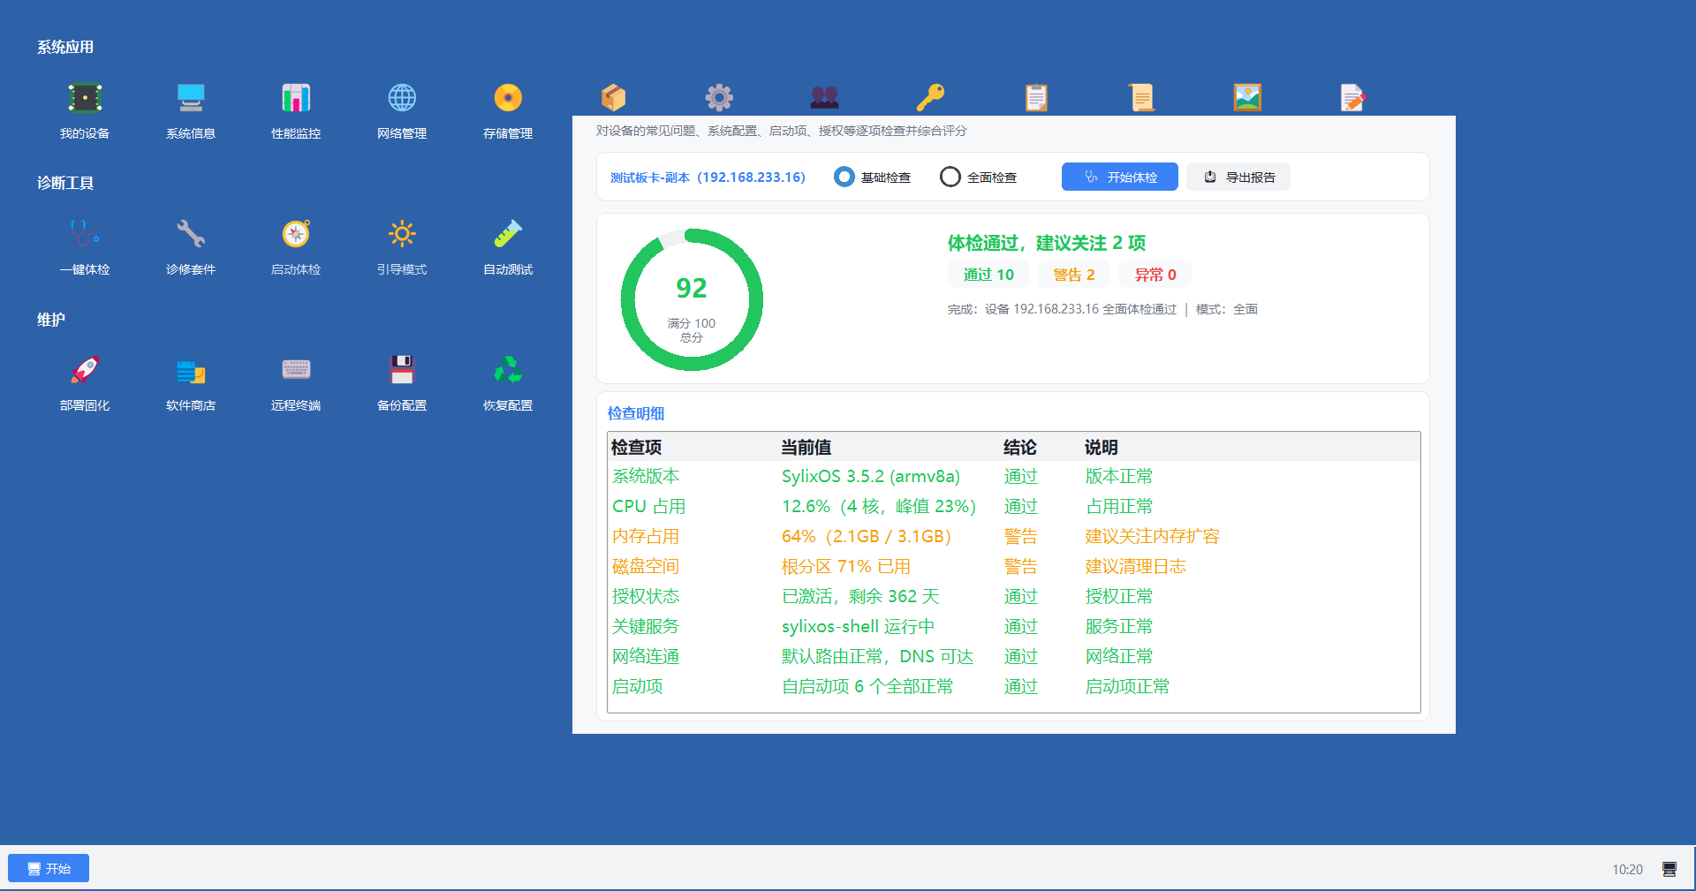Viewport: 1696px width, 891px height.
Task: Click the 检查明细 section title
Action: (x=636, y=413)
